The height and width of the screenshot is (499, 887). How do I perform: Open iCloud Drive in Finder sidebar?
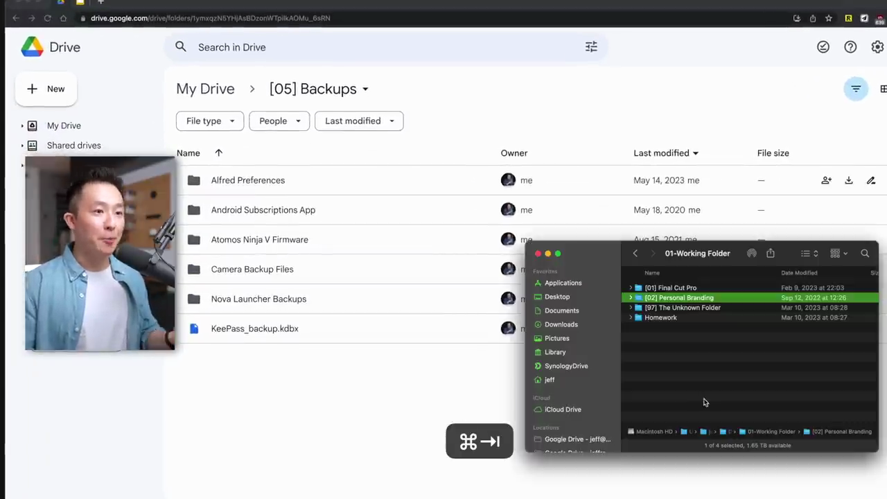click(x=557, y=410)
